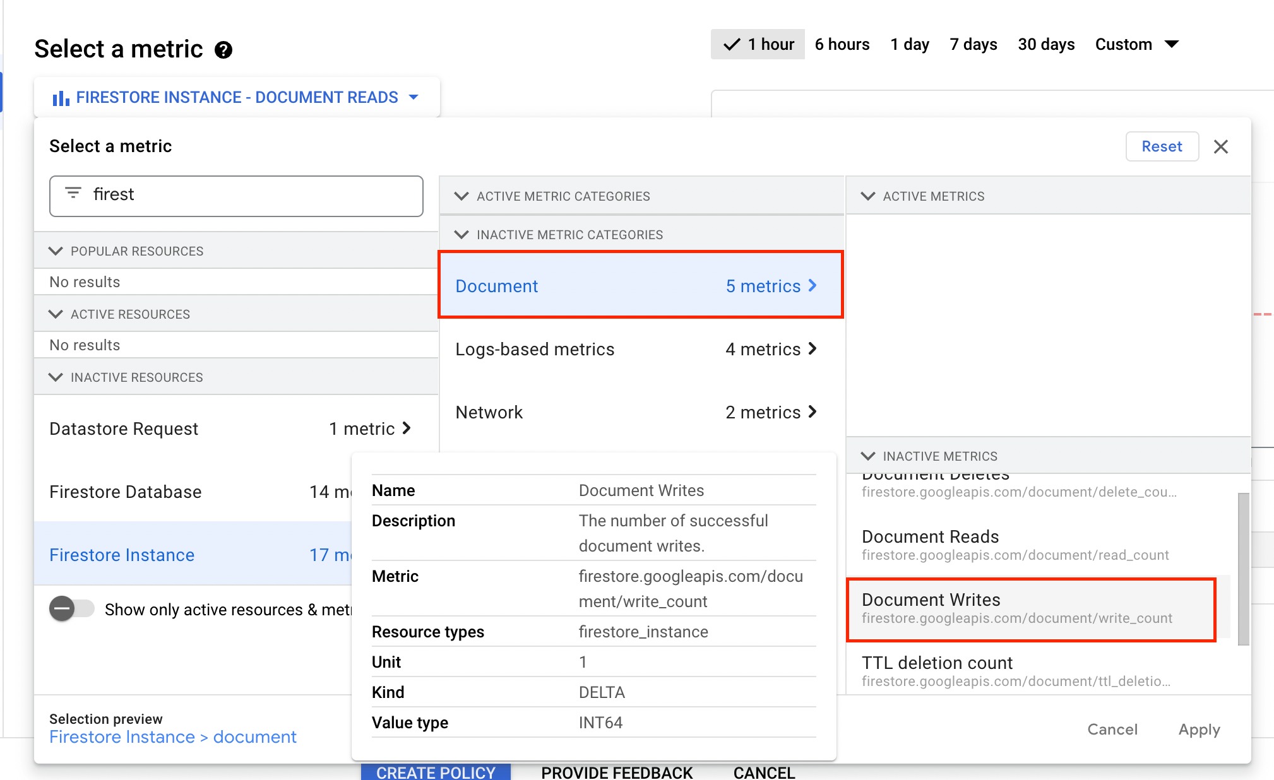Collapse the Popular Resources section

56,251
